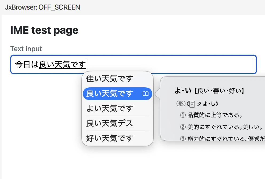Click the underlined text 今日は in field

click(27, 64)
